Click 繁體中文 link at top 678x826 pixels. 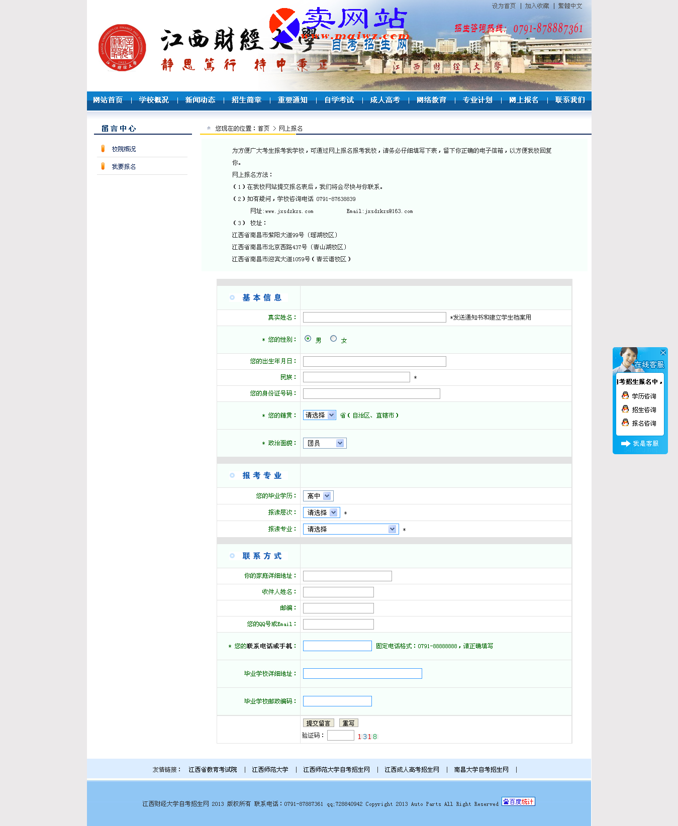pyautogui.click(x=570, y=6)
